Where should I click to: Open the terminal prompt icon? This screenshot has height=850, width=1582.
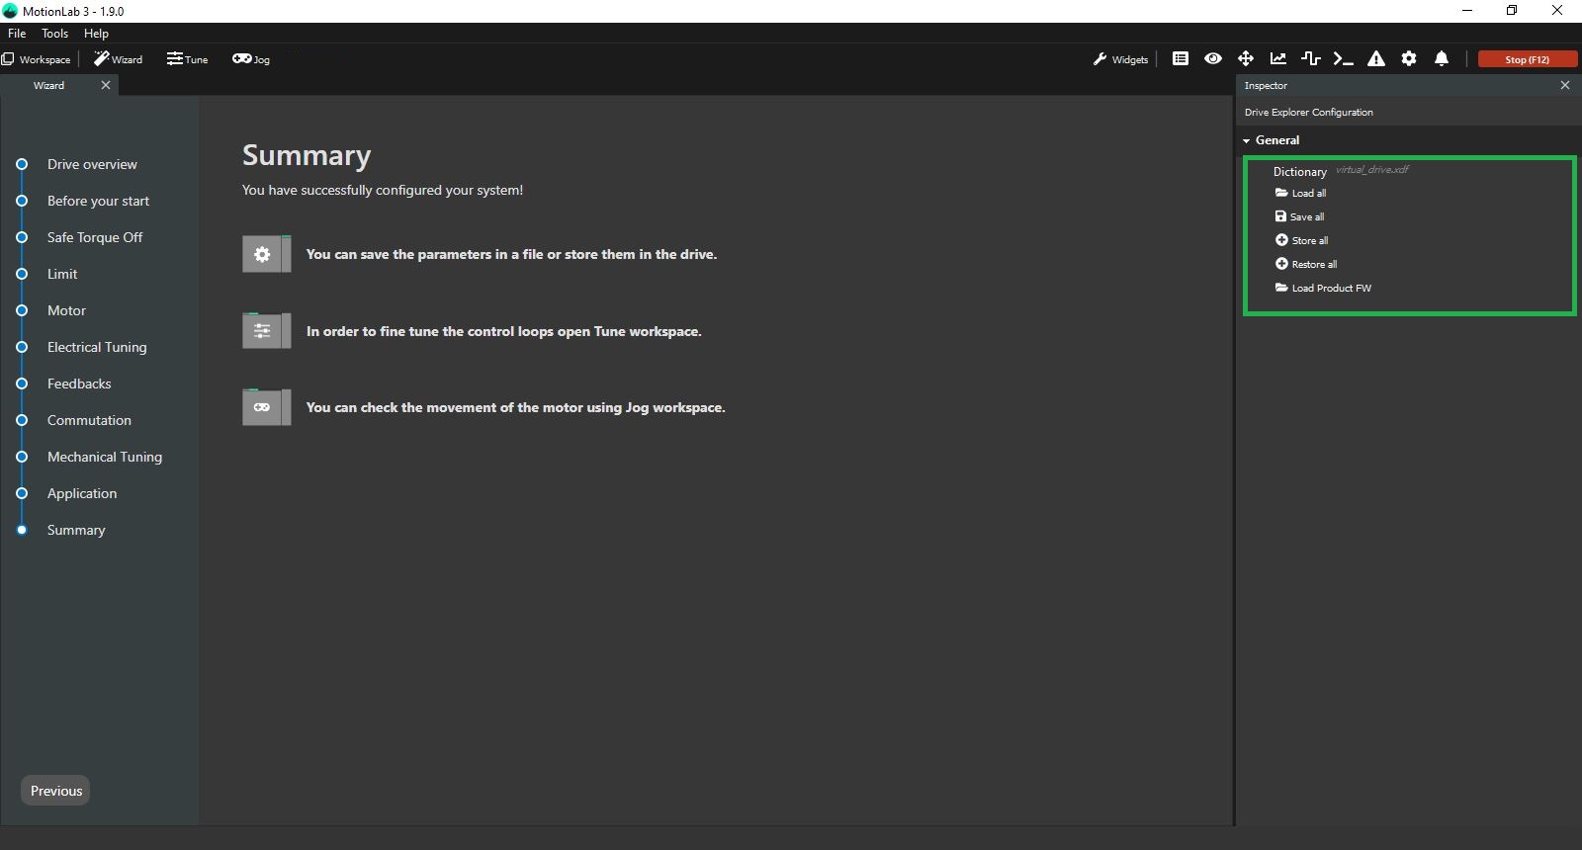click(1343, 59)
